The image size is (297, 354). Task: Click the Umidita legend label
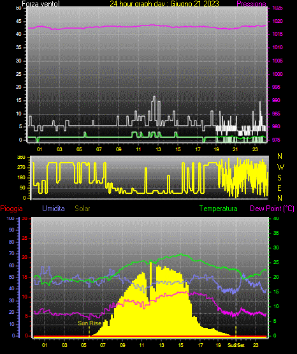[54, 209]
